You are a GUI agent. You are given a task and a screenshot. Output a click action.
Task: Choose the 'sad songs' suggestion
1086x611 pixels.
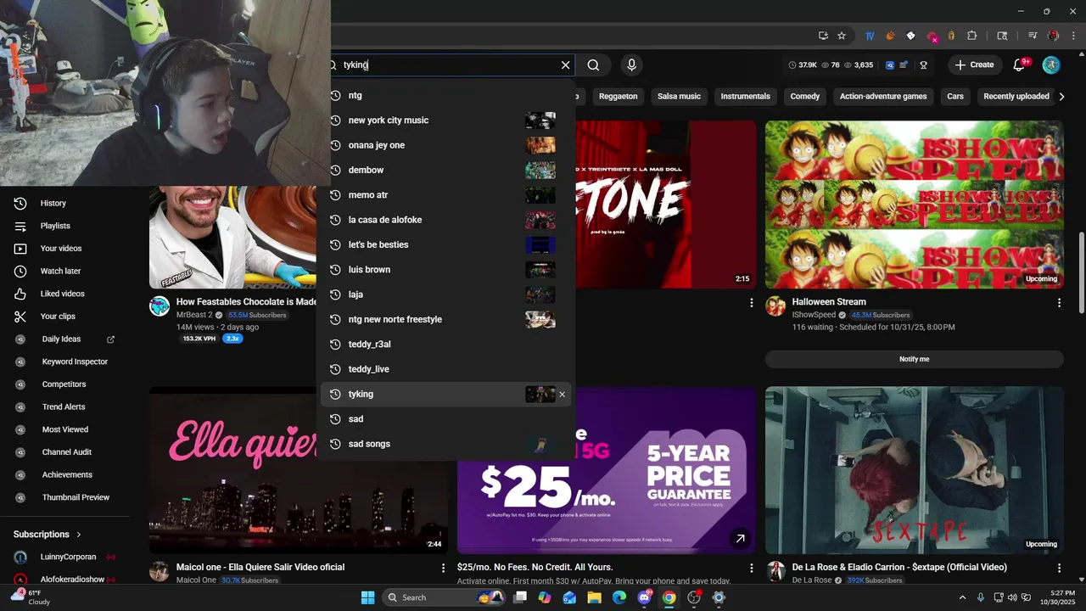[x=448, y=444]
